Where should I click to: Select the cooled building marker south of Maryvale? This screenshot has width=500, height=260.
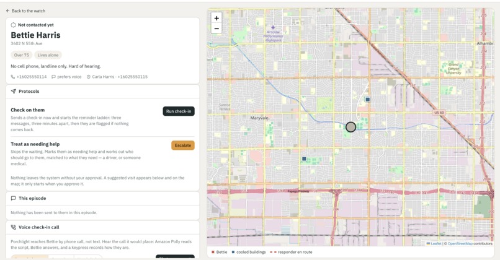pos(304,158)
